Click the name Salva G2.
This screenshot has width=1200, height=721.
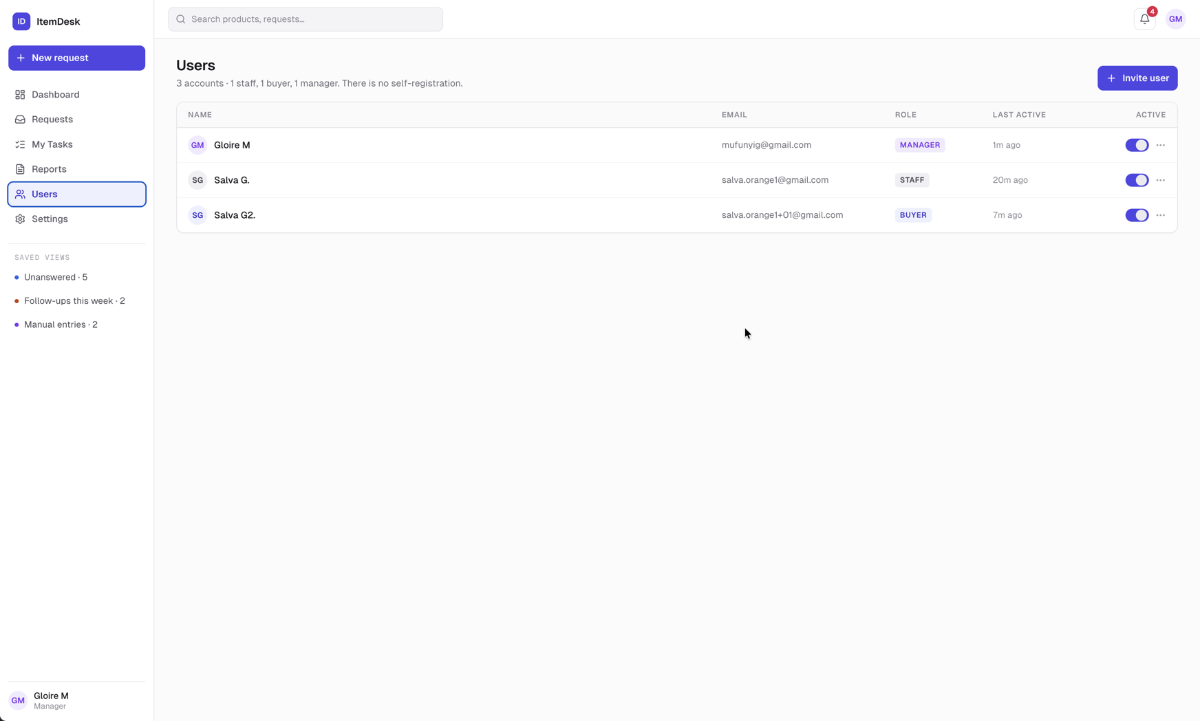[235, 215]
